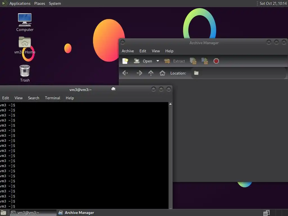Expand the Open recent dropdown arrow
This screenshot has height=216, width=288.
point(158,61)
